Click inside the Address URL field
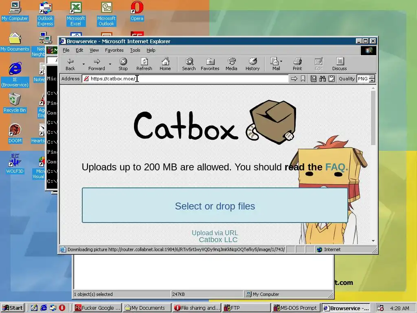This screenshot has width=417, height=313. pos(185,79)
